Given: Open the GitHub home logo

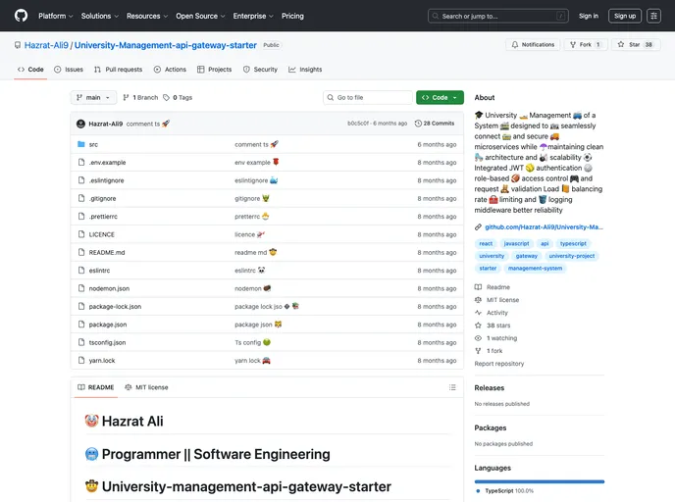Looking at the screenshot, I should click(x=21, y=16).
